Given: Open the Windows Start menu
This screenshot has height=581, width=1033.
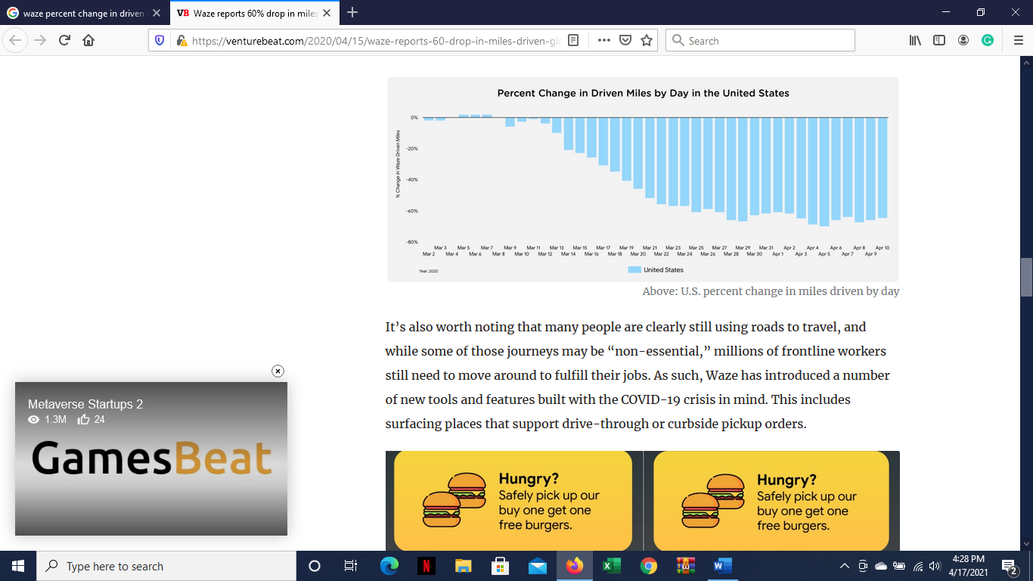Looking at the screenshot, I should 18,566.
